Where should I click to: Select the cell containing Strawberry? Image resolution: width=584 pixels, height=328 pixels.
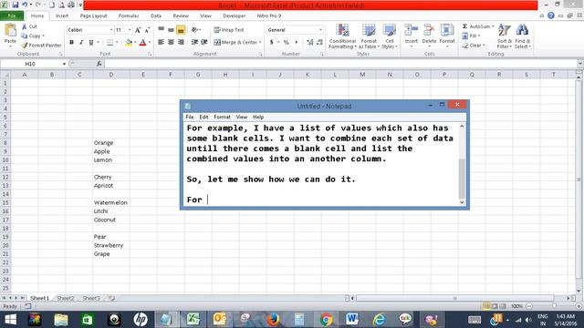[111, 245]
